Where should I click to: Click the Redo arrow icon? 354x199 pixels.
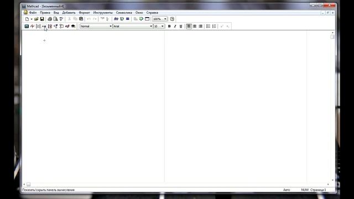(95, 19)
